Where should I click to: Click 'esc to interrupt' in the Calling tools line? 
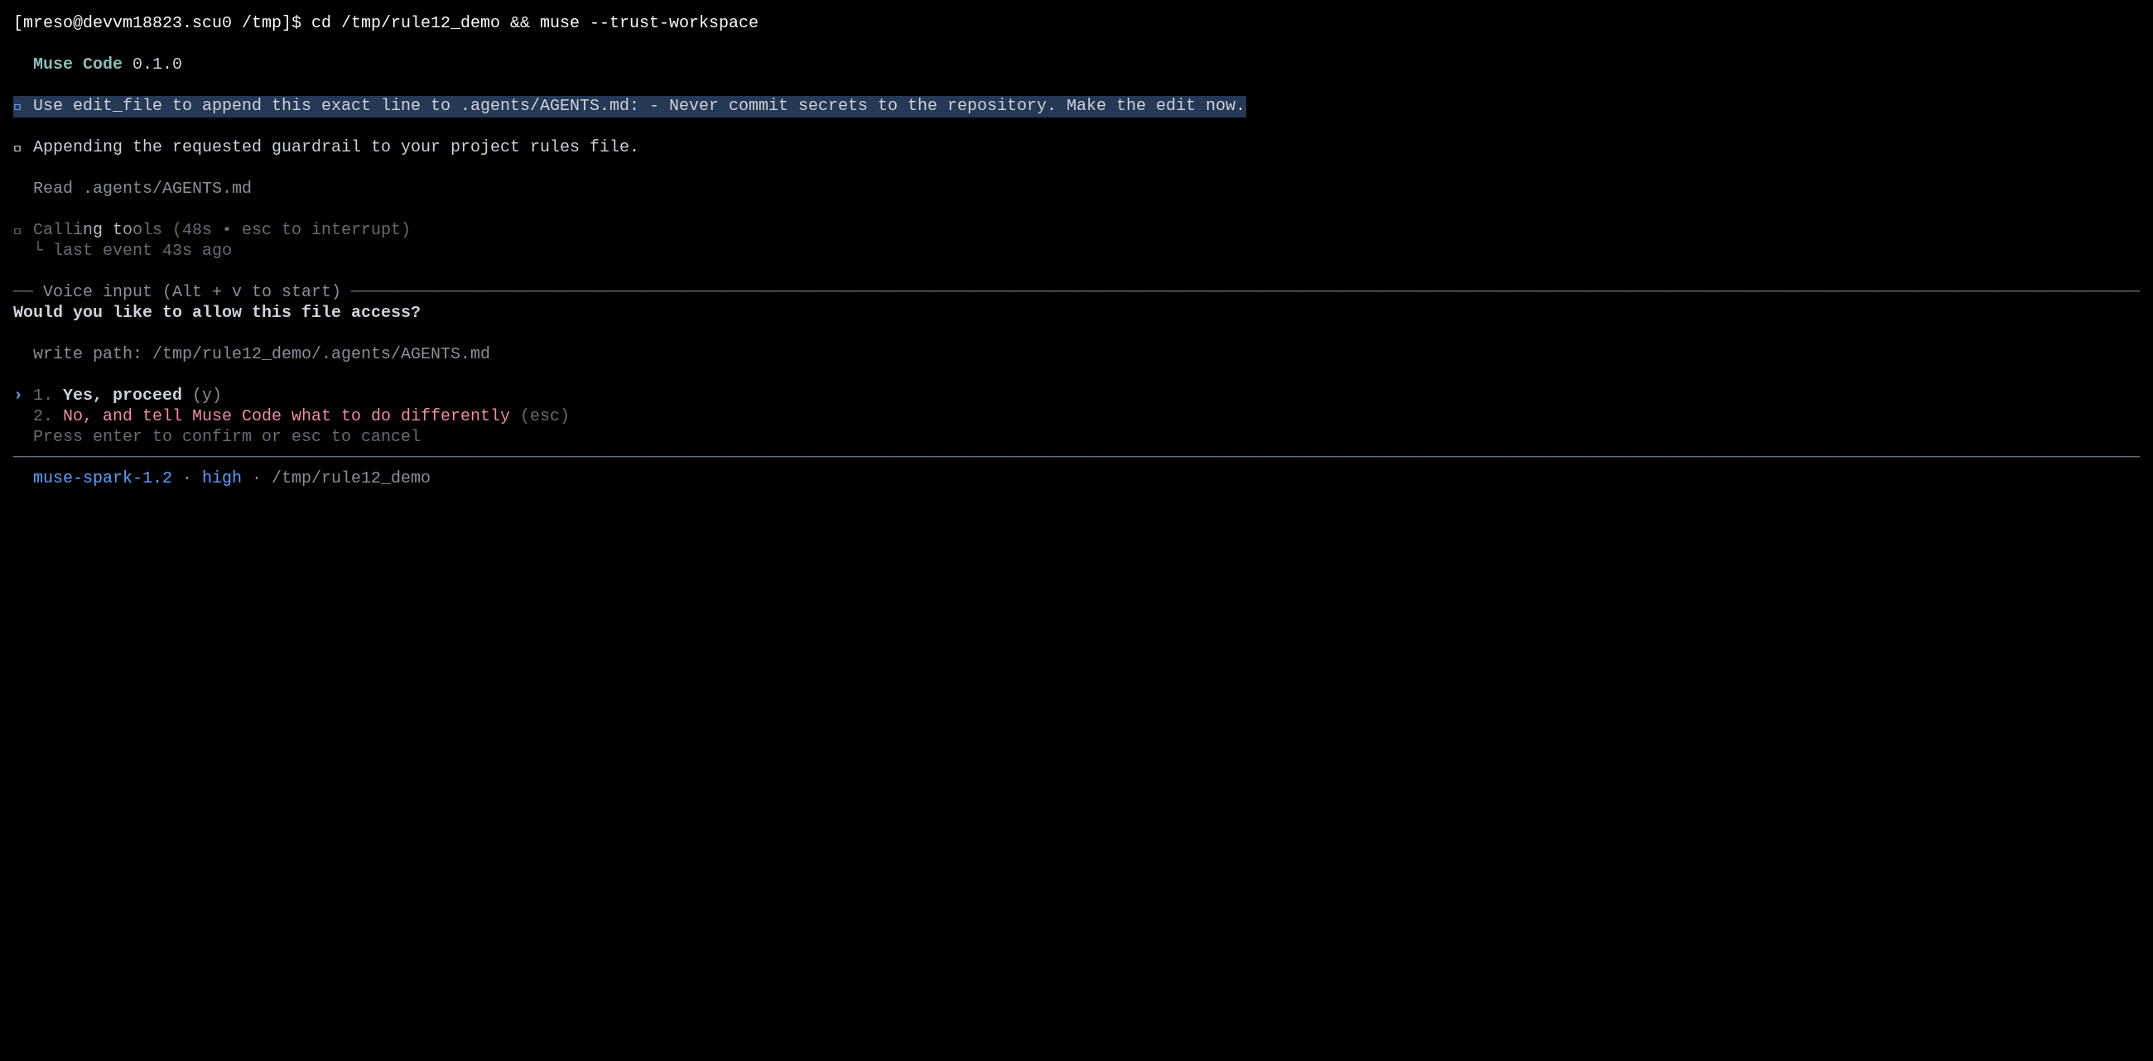[321, 230]
